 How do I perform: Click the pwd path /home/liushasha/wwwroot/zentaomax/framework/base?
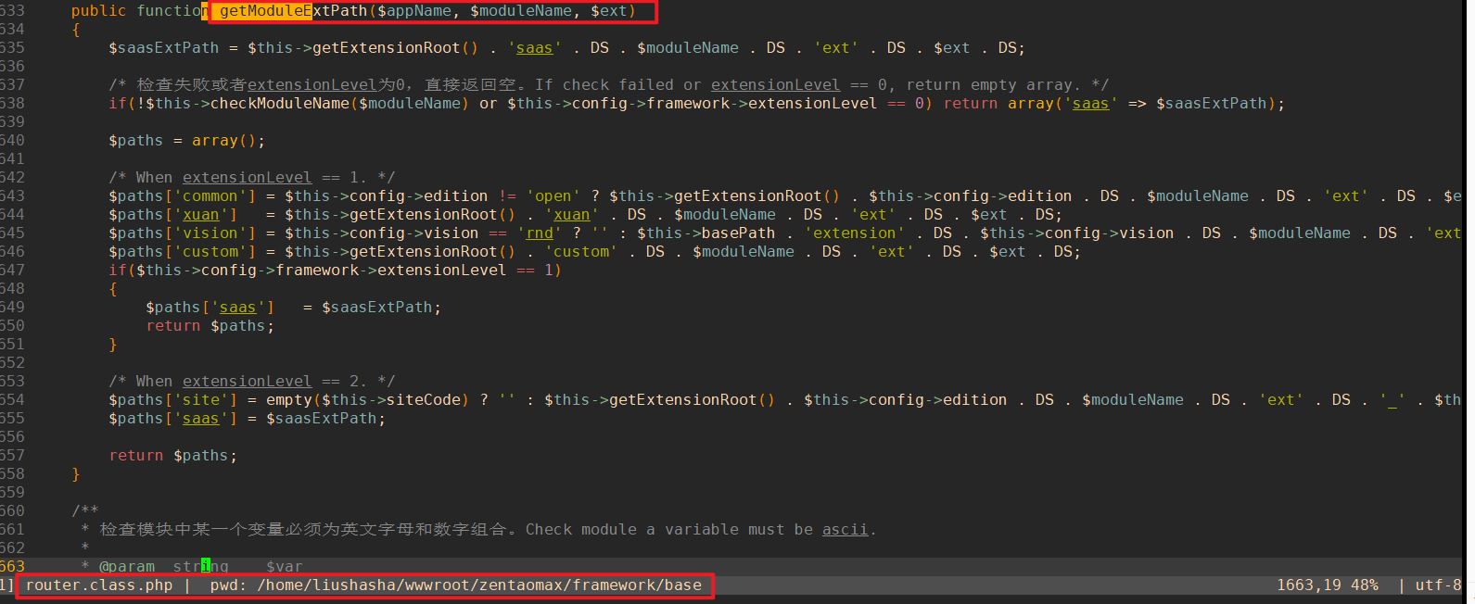[479, 585]
